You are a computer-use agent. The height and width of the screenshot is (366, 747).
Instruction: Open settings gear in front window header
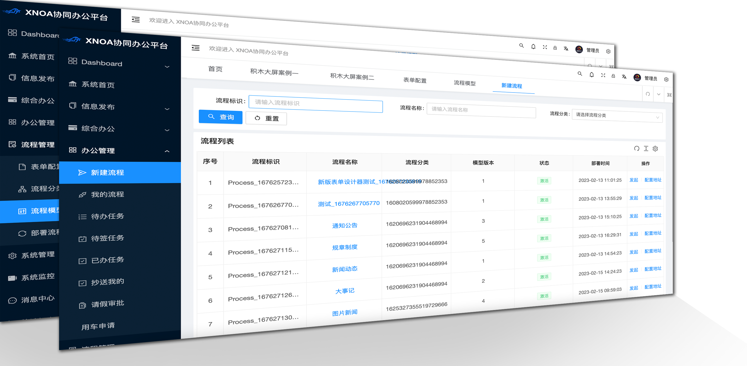tap(666, 79)
